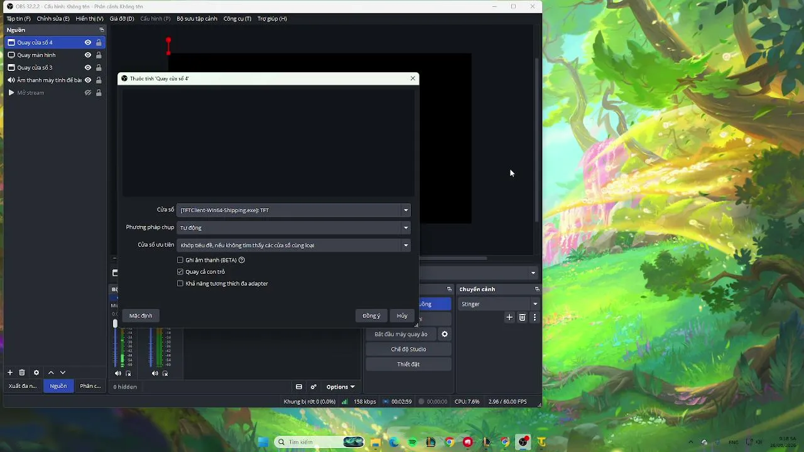Toggle audio mixer layout icon beside Options

tap(299, 387)
